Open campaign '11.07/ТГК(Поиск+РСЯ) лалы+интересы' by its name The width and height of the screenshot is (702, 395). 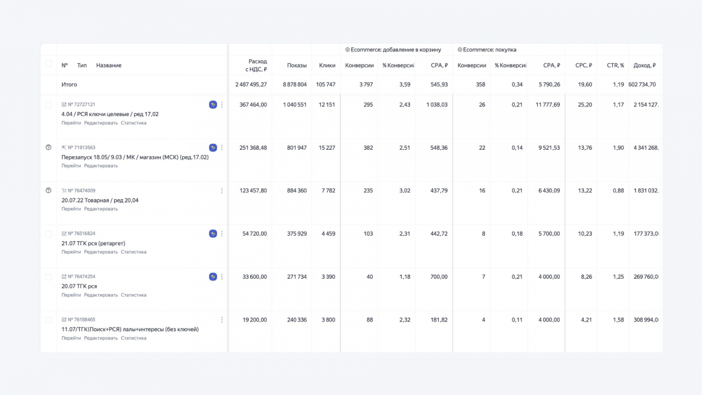click(x=130, y=329)
